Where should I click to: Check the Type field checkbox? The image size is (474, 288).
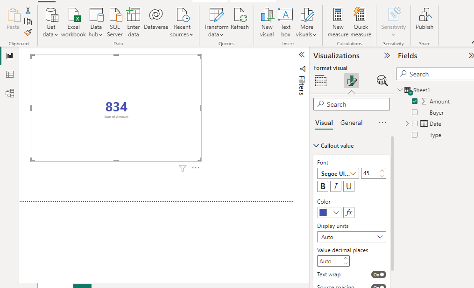pyautogui.click(x=415, y=135)
